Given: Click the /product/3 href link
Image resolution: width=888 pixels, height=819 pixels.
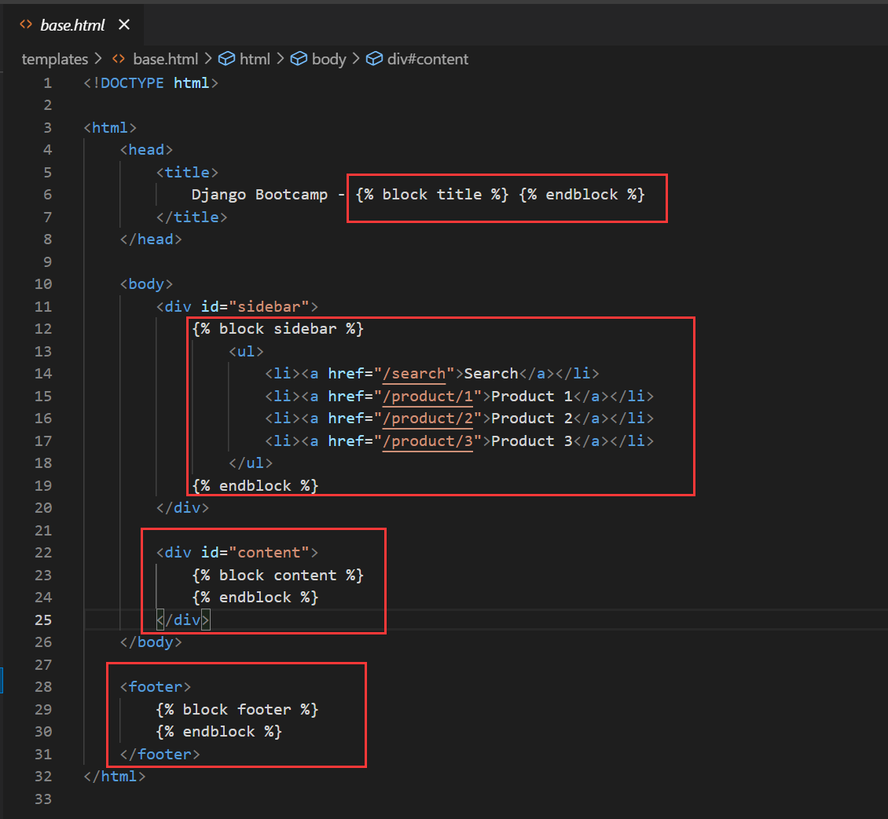Looking at the screenshot, I should [x=428, y=441].
